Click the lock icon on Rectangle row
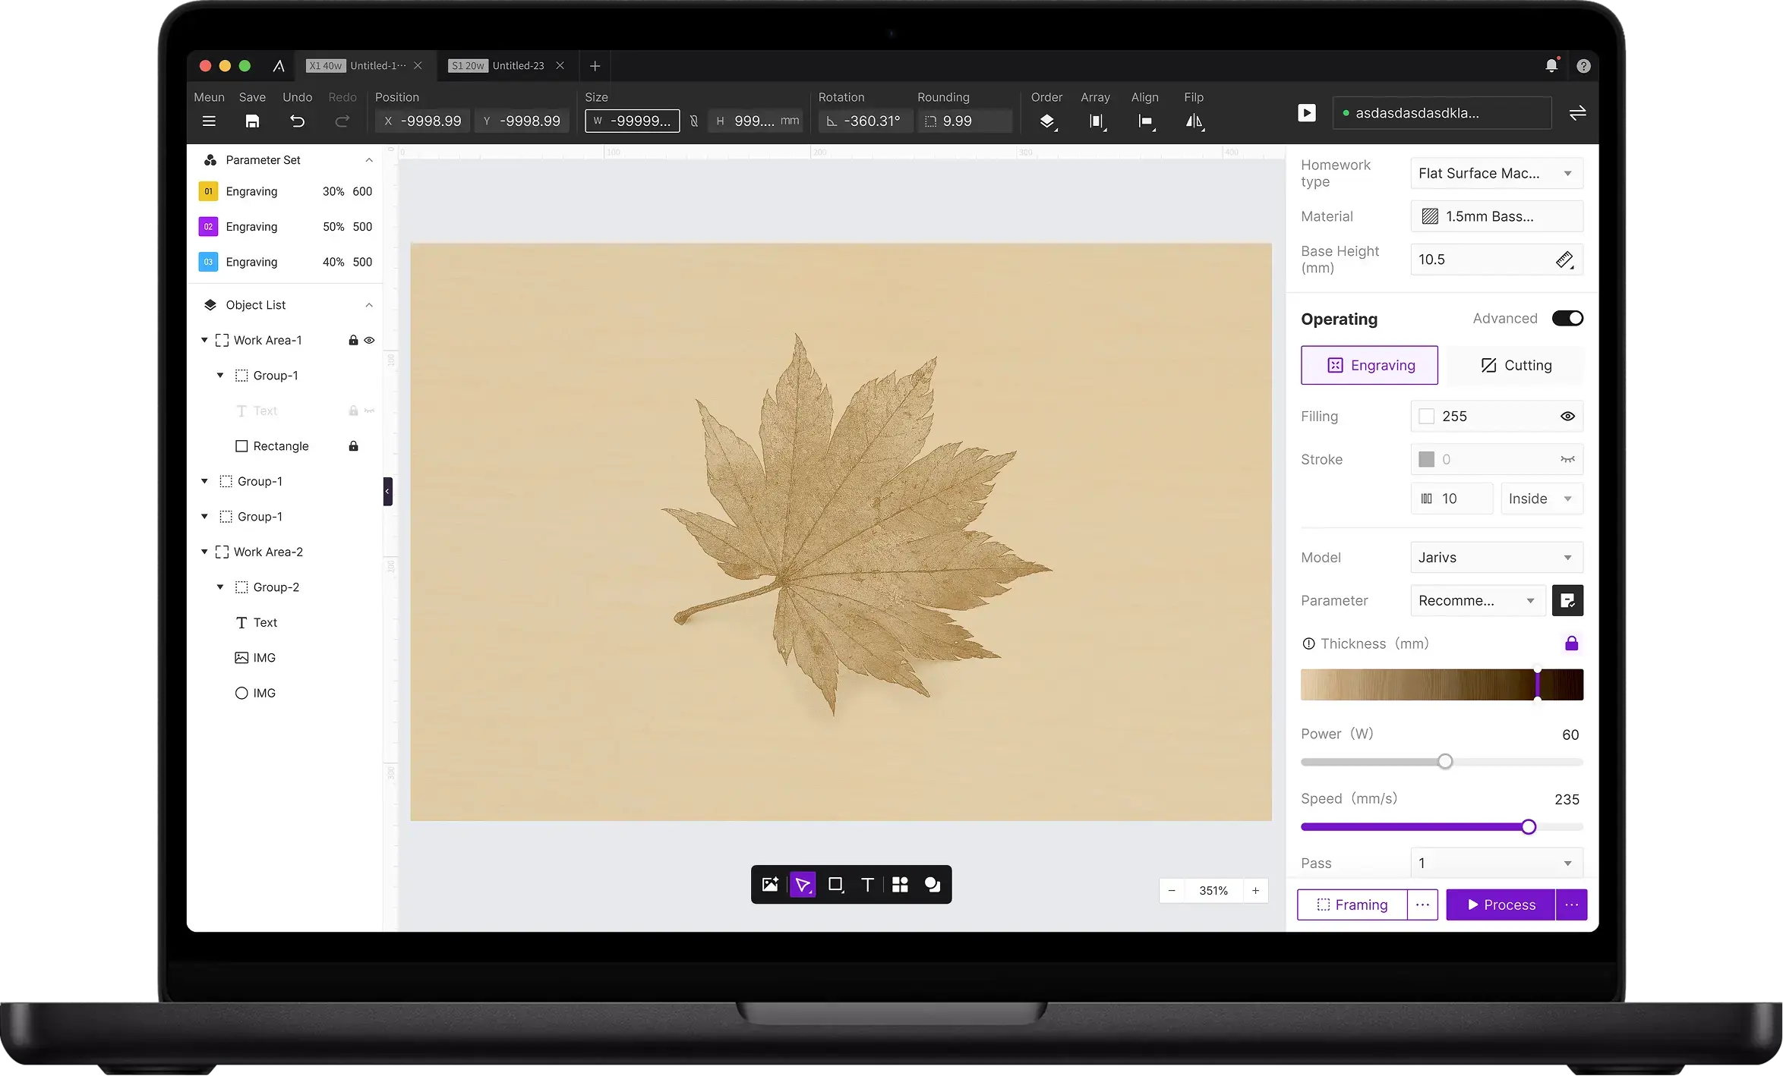1783x1076 pixels. pyautogui.click(x=353, y=445)
